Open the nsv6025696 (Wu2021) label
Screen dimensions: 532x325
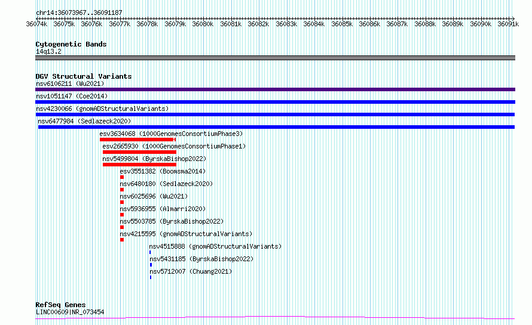point(154,196)
